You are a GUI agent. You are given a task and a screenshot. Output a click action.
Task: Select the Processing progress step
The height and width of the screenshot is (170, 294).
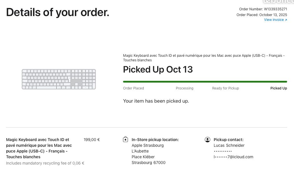184,88
